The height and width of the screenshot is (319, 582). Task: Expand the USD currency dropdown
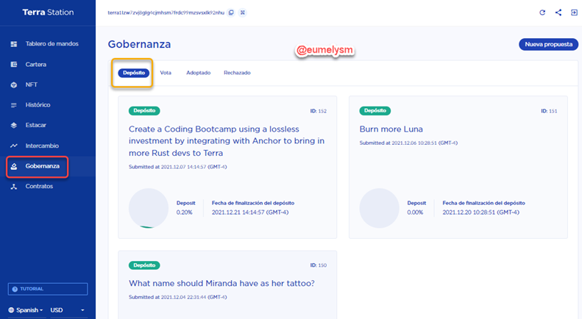pos(68,310)
